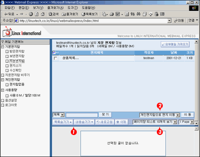This screenshot has width=200, height=157.
Task: Click the page icon in address bar
Action: pyautogui.click(x=16, y=21)
